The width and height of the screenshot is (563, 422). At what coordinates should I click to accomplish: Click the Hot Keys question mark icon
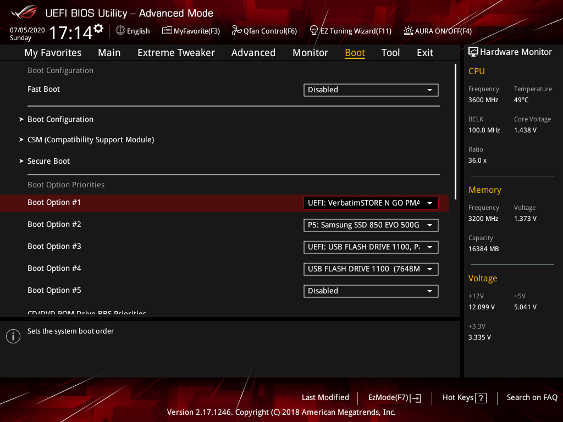click(x=481, y=398)
